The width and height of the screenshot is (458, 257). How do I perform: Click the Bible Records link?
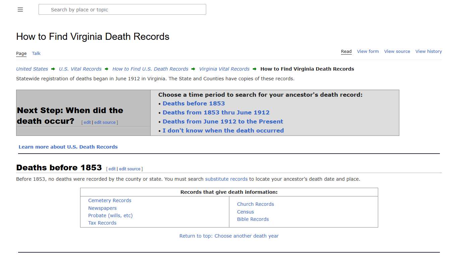[253, 219]
